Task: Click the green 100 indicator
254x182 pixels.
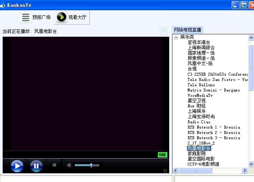Action: tap(162, 155)
